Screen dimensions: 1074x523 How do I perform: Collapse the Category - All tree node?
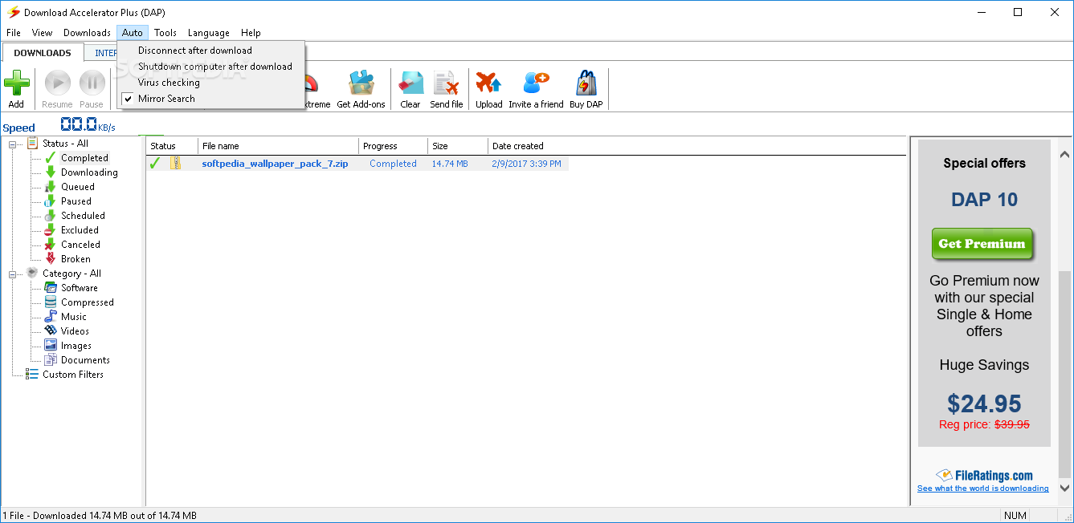click(x=13, y=274)
